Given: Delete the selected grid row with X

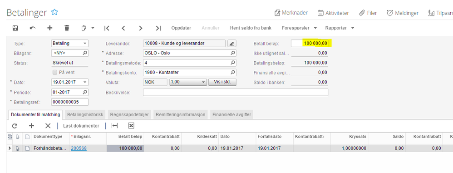Looking at the screenshot, I should 48,126.
